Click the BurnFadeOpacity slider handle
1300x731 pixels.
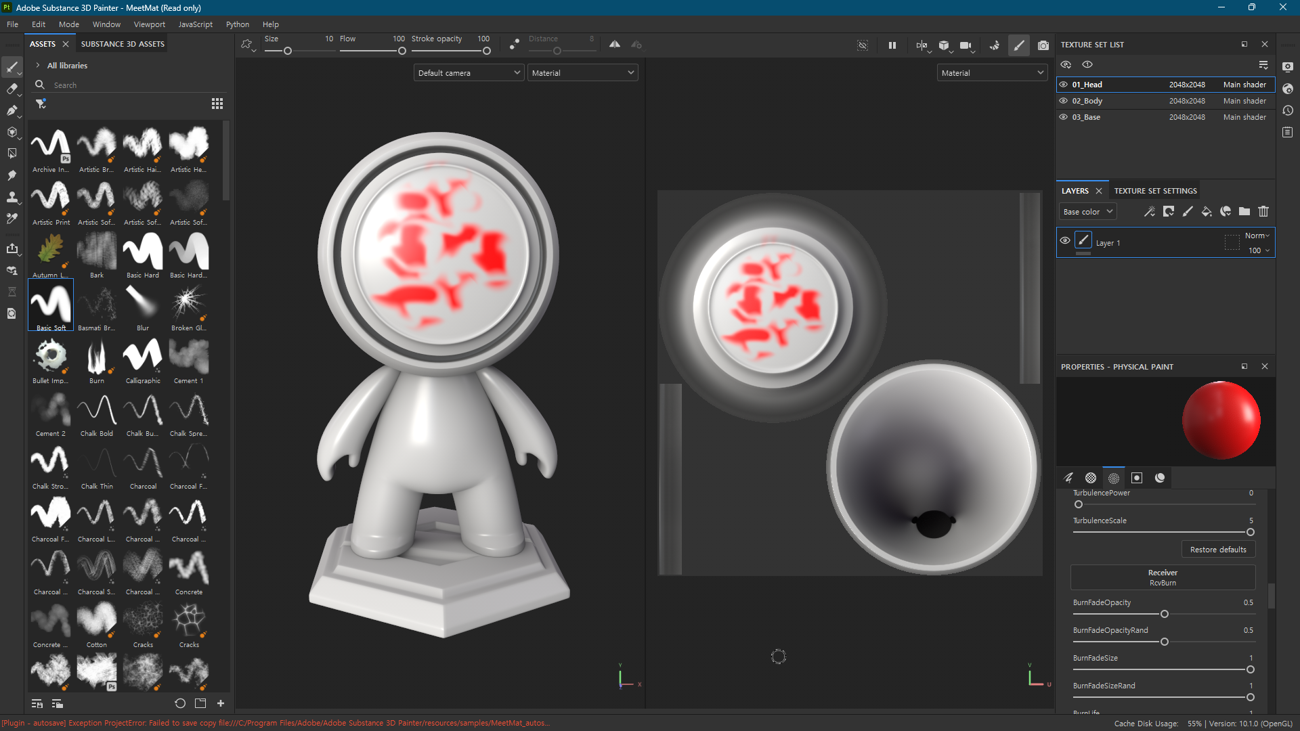point(1165,614)
